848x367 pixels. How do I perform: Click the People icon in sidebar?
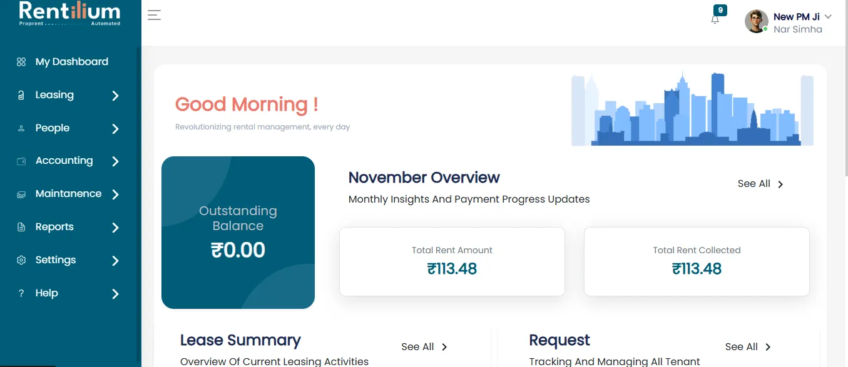click(x=21, y=128)
